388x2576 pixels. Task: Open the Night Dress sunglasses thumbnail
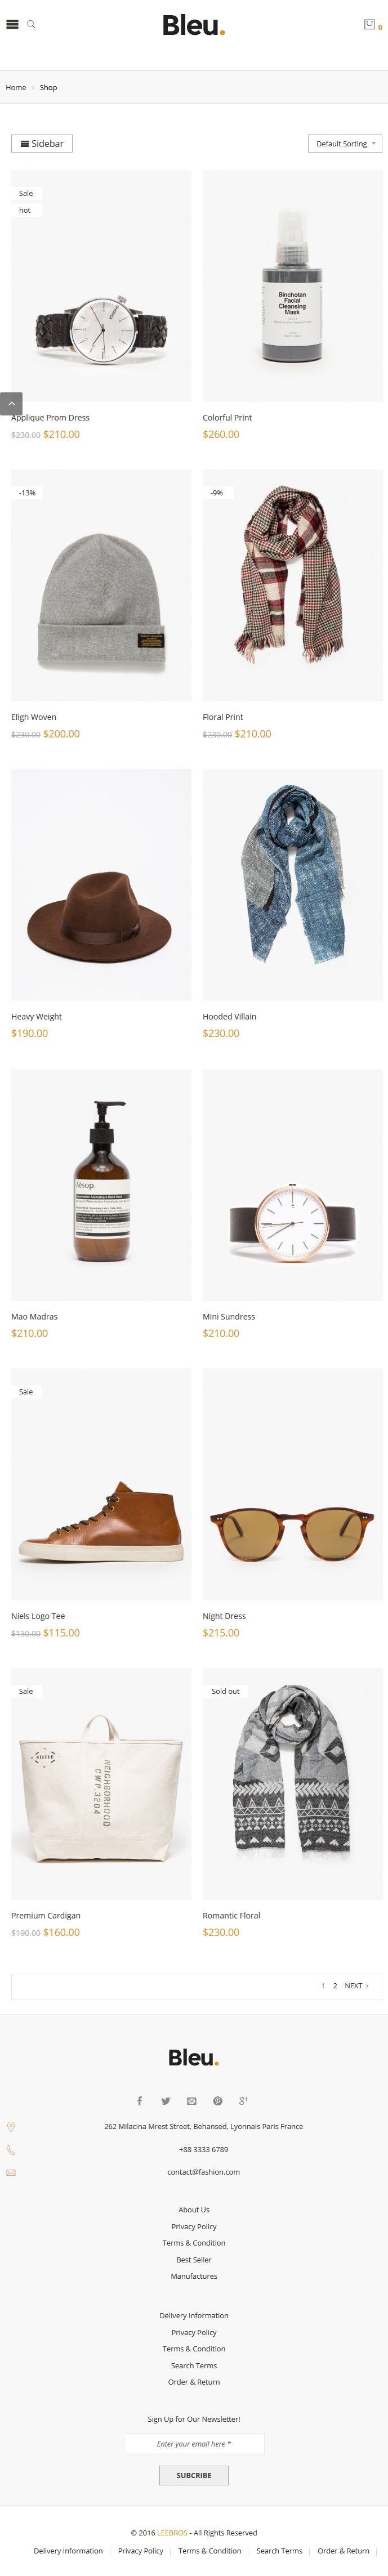click(292, 1484)
